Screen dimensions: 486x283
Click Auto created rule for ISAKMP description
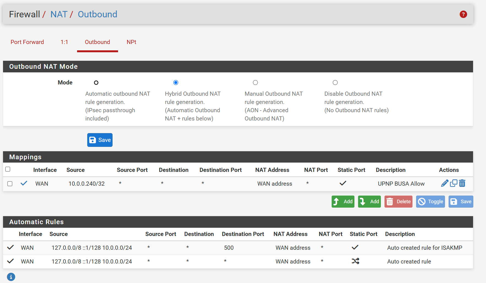tap(425, 248)
